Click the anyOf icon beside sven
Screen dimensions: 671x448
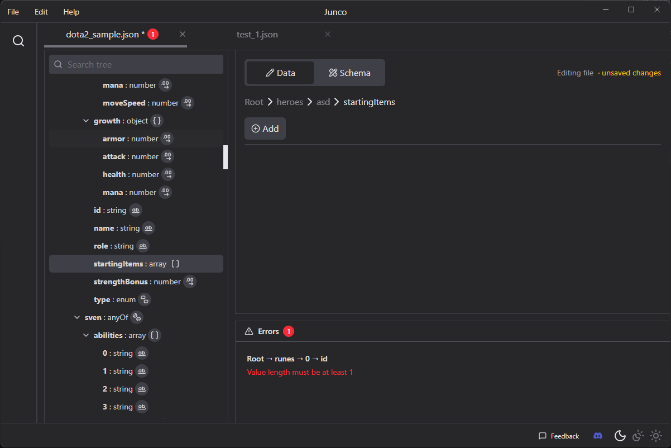(137, 317)
